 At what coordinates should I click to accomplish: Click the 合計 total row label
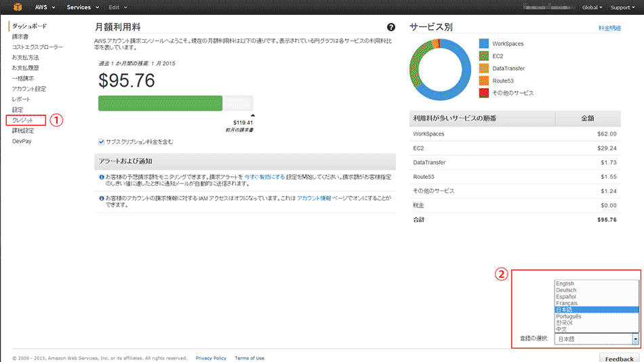pyautogui.click(x=419, y=220)
